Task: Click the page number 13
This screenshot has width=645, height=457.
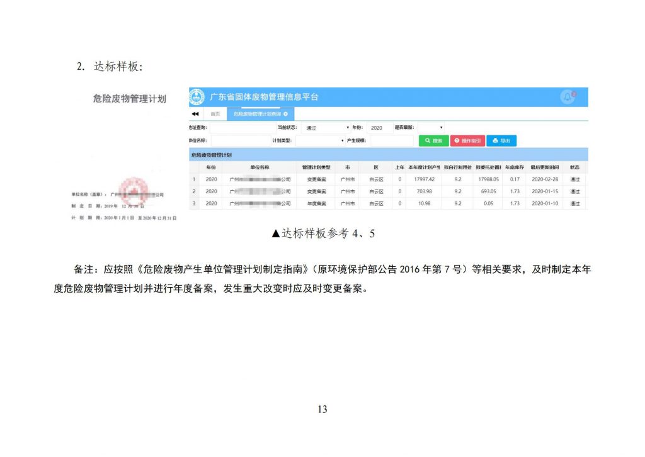Action: coord(322,409)
